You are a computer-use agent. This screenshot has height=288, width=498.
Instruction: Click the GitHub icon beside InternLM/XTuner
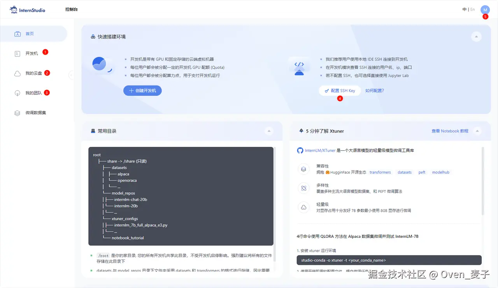click(300, 150)
